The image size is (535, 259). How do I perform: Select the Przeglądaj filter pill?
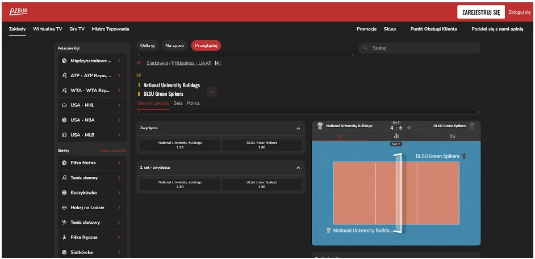point(206,45)
